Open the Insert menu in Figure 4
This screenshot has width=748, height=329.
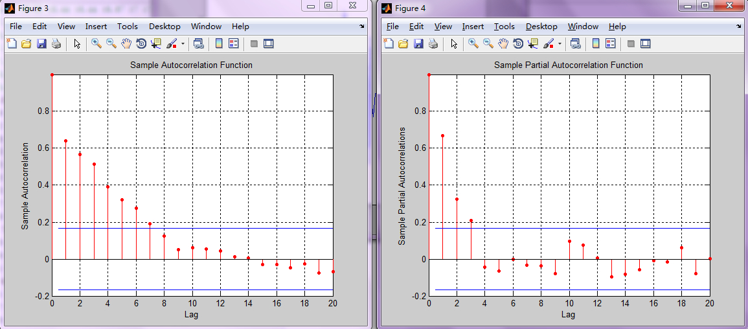click(473, 27)
